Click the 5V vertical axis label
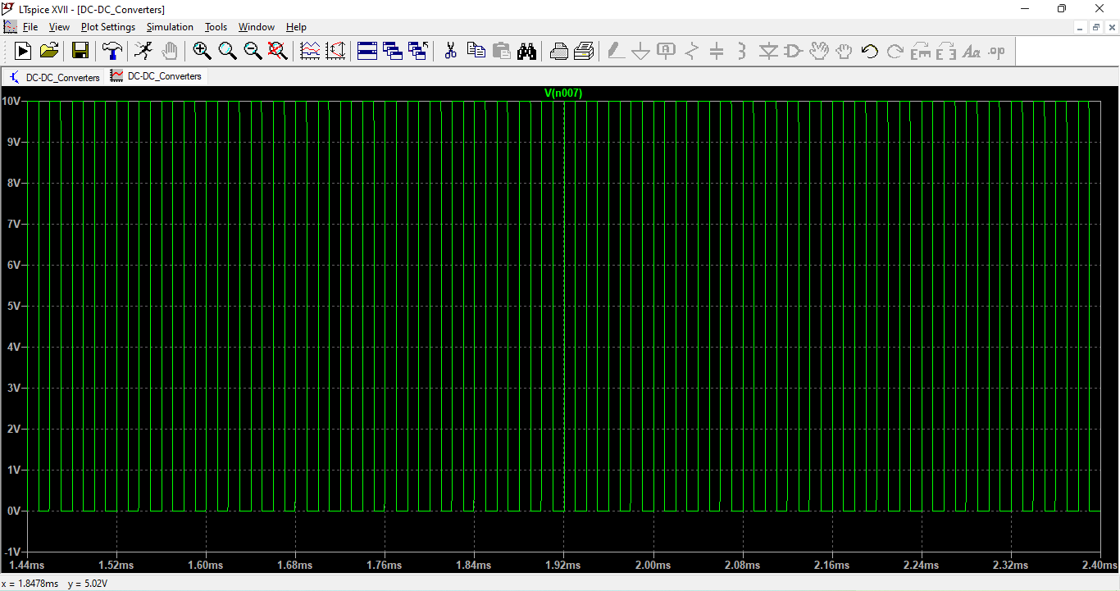 pyautogui.click(x=14, y=306)
